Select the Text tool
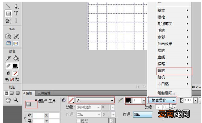The height and width of the screenshot is (123, 202). (16, 13)
